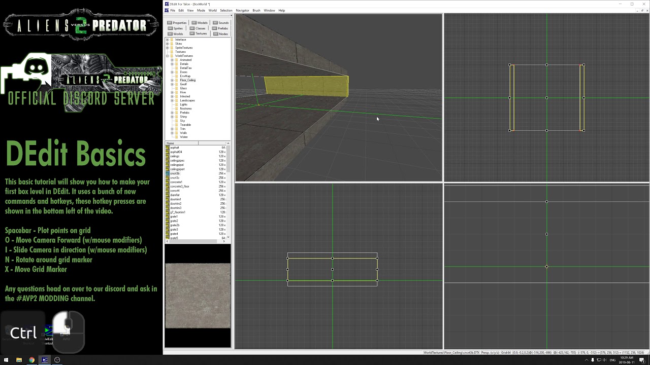Open the Brush menu
The image size is (650, 365).
click(256, 10)
